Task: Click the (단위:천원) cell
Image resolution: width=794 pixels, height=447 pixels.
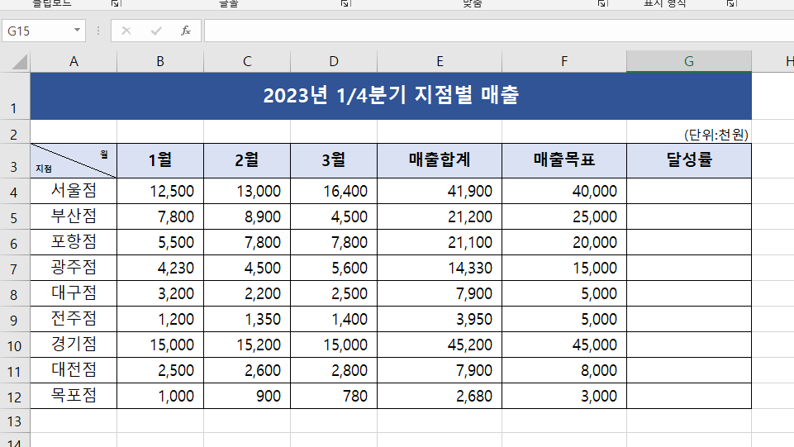Action: coord(689,132)
